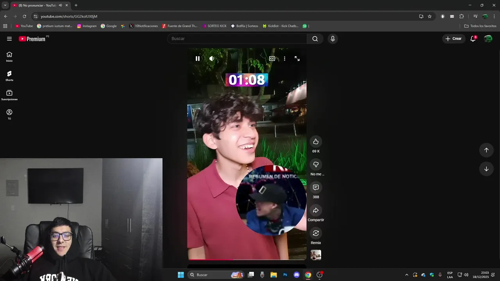Pause the Short with the pause button

198,59
